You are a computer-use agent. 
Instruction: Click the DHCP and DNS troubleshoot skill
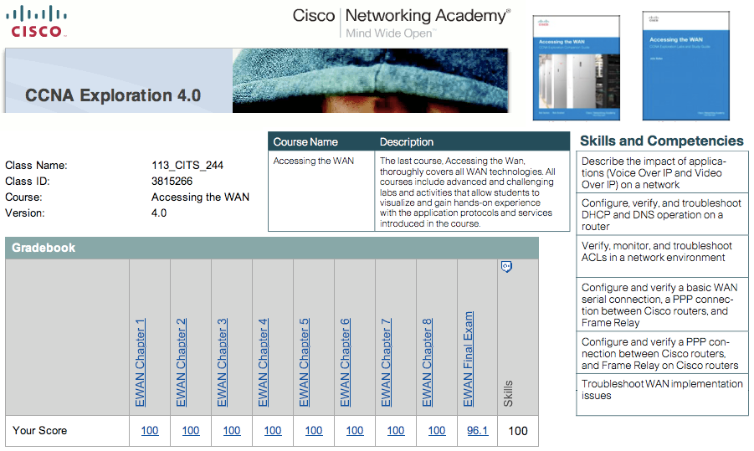coord(661,214)
